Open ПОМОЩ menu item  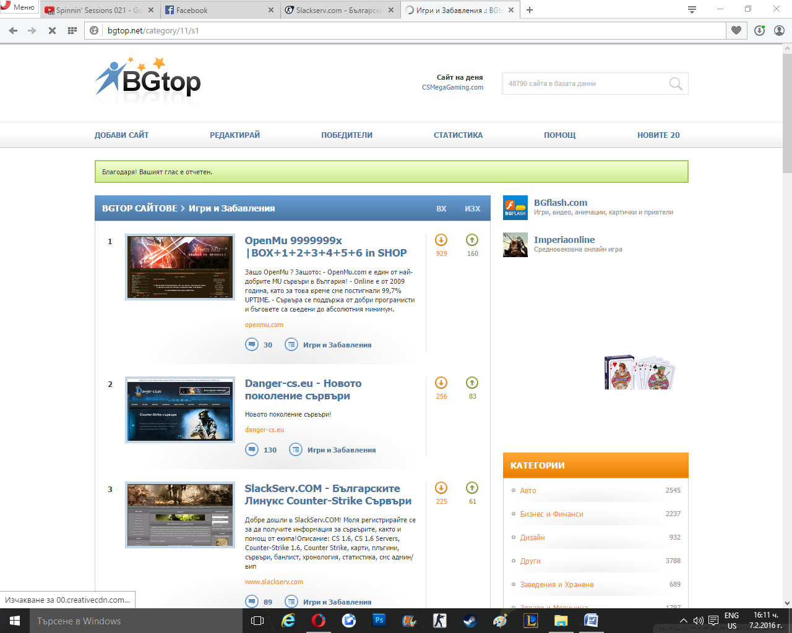[559, 135]
